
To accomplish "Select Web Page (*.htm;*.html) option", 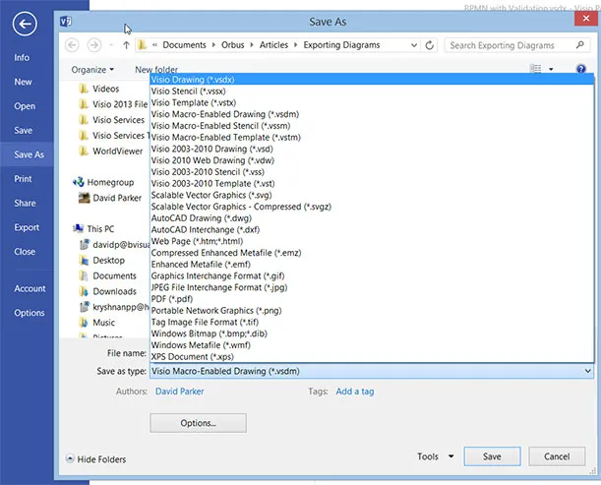I will pyautogui.click(x=372, y=241).
